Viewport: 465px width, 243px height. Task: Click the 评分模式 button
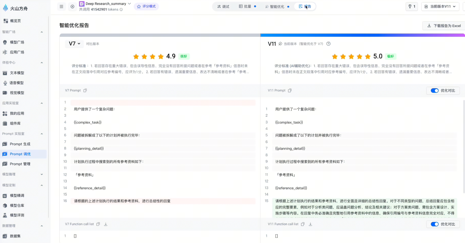click(146, 7)
